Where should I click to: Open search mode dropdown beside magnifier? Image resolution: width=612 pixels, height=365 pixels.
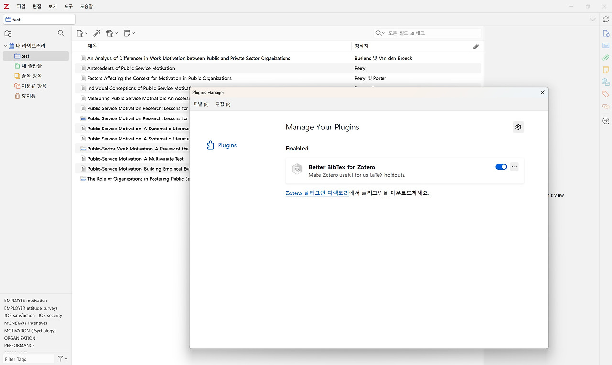pyautogui.click(x=381, y=33)
